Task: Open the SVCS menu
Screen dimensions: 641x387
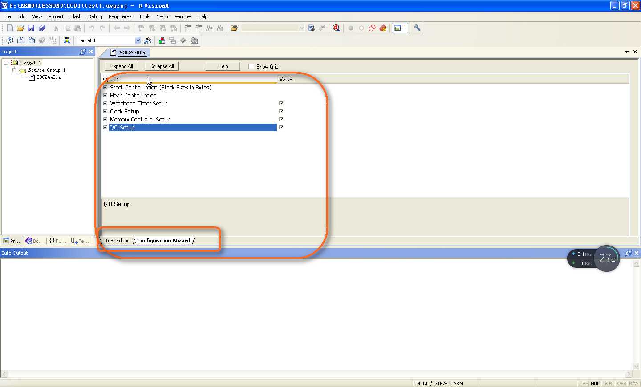Action: point(162,16)
